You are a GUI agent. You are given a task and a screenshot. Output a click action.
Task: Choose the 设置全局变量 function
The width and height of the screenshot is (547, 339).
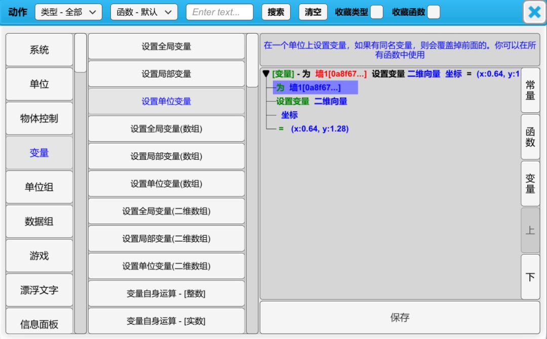pyautogui.click(x=166, y=47)
